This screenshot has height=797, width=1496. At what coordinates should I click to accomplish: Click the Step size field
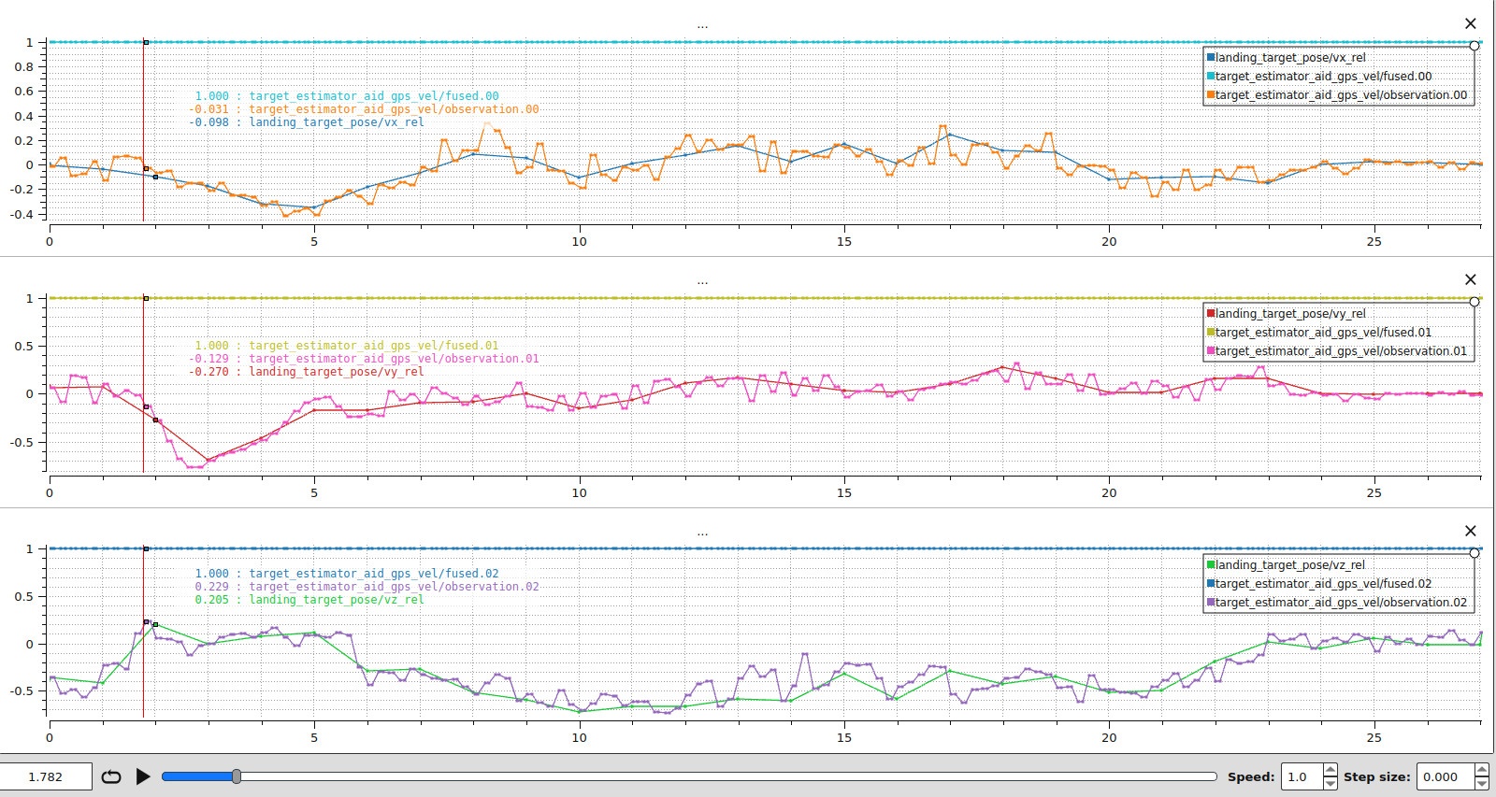1446,776
